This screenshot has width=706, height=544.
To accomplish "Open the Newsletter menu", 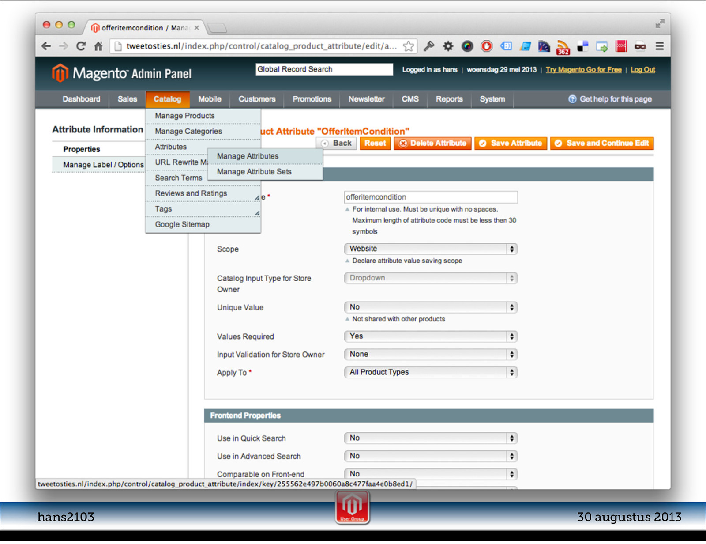I will point(366,99).
